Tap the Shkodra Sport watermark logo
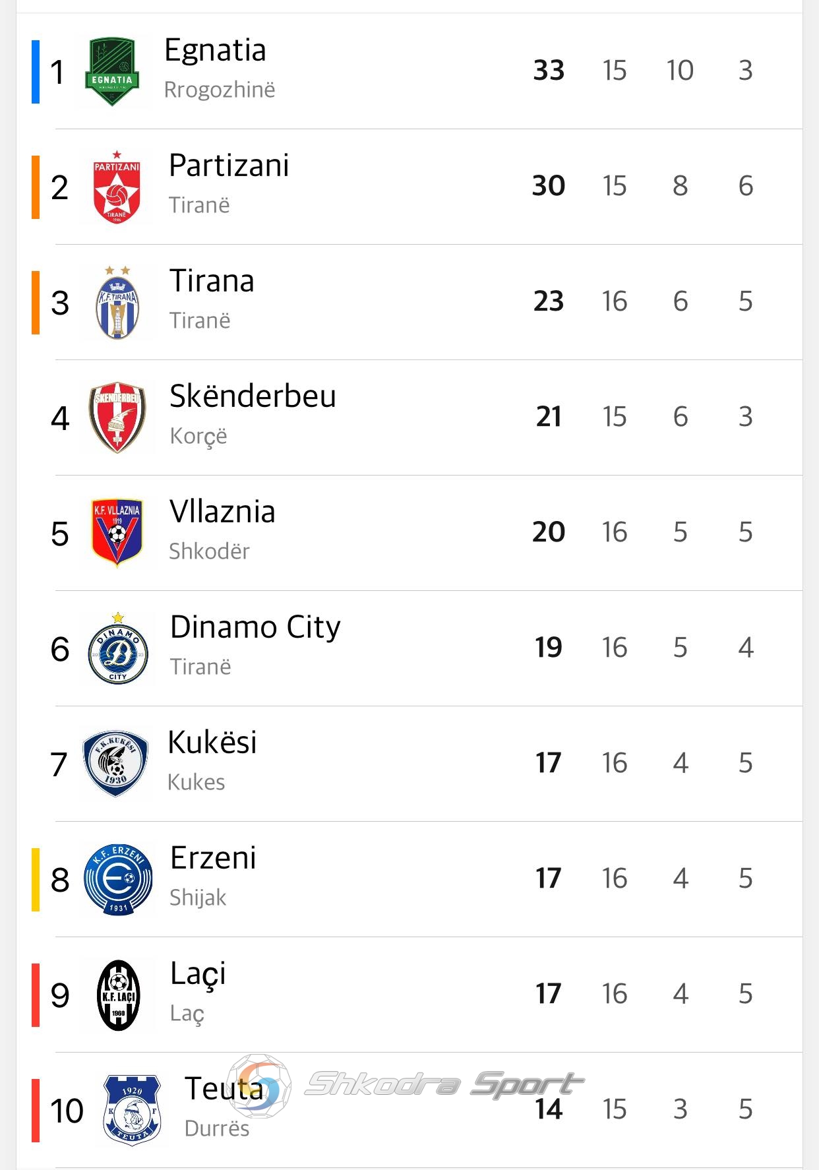 405,1086
